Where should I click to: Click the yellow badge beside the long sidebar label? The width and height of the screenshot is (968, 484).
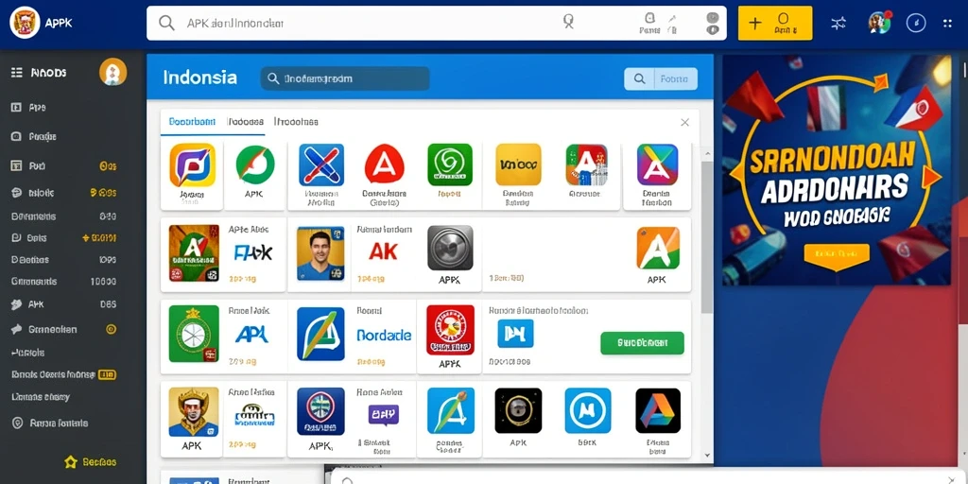tap(108, 374)
